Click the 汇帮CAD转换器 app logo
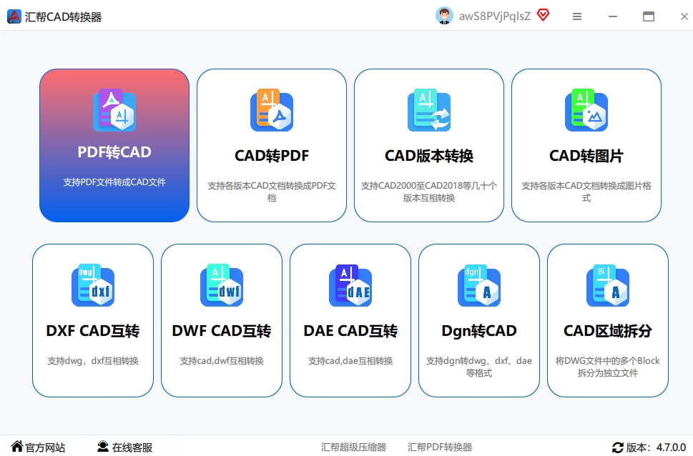 (x=14, y=16)
